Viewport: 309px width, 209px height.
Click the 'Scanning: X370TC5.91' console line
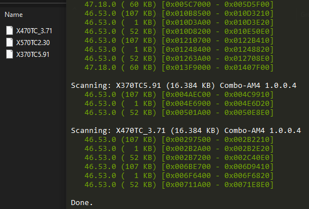(x=184, y=86)
